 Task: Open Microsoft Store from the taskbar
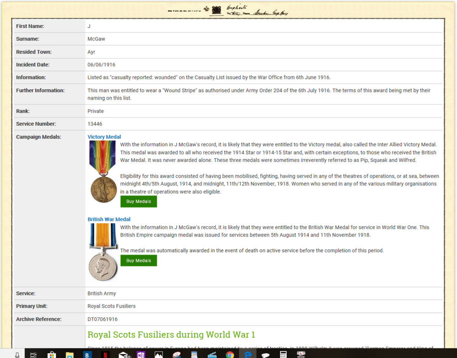click(x=52, y=354)
